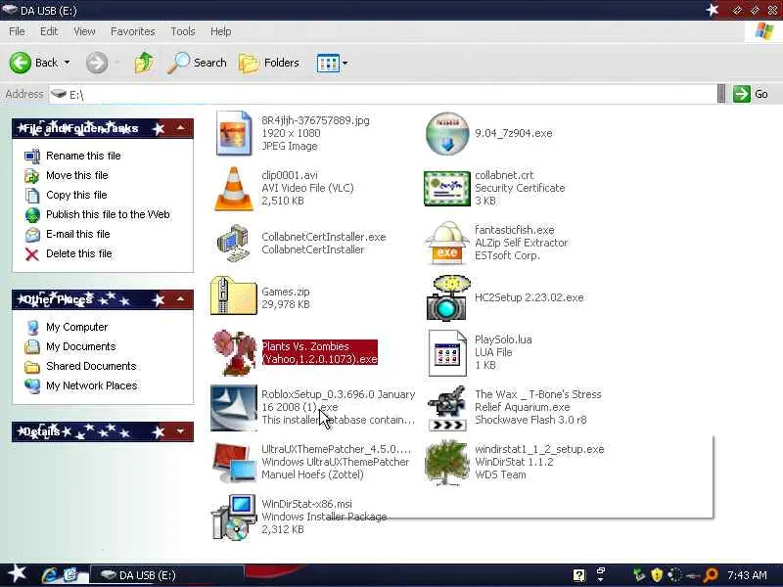Image resolution: width=783 pixels, height=587 pixels.
Task: Select the PlaySolo.lua file icon
Action: (x=447, y=352)
